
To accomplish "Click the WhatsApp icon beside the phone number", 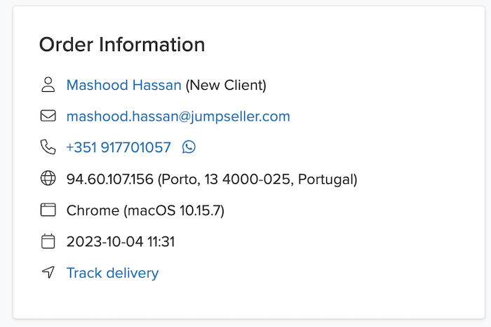I will [189, 147].
